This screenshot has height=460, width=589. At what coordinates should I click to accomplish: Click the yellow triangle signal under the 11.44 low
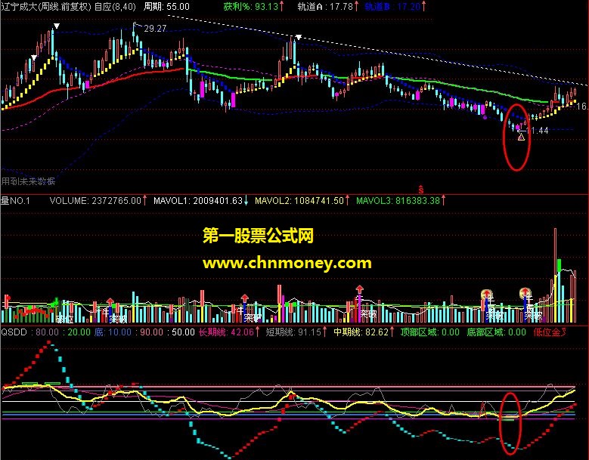521,137
